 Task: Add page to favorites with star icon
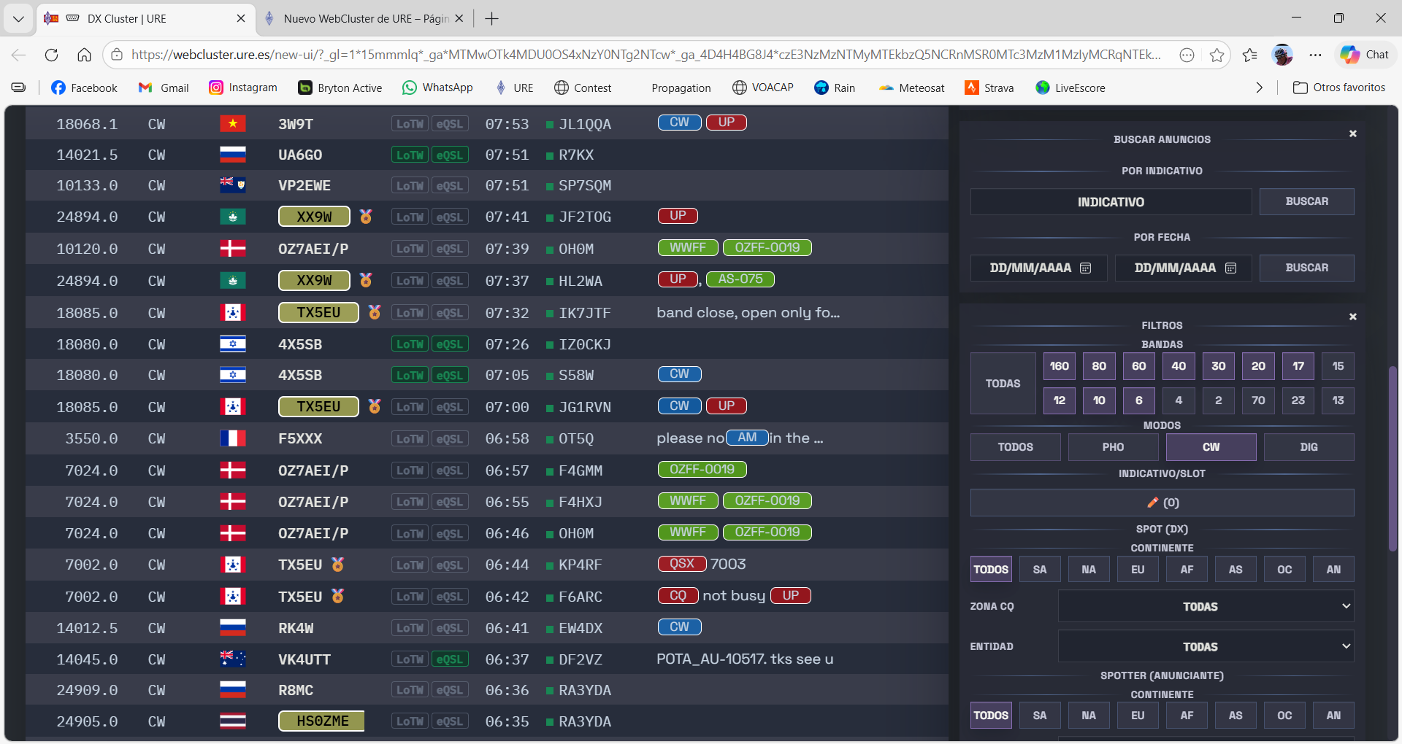1217,55
